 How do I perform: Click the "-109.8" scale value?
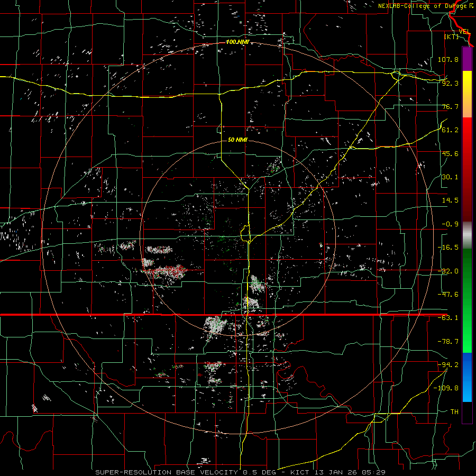(x=446, y=388)
